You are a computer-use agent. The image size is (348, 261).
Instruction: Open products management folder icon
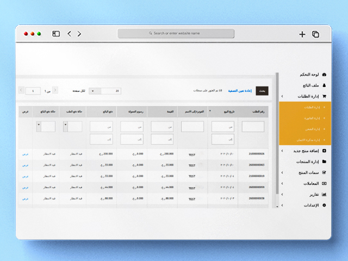click(324, 161)
